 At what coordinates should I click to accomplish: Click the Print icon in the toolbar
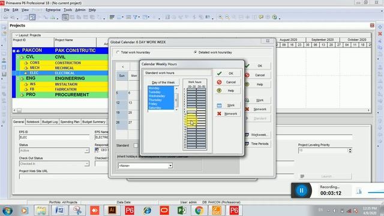[x=5, y=17]
